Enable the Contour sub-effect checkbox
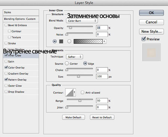Screen dimensions: 168x137 click(9, 31)
